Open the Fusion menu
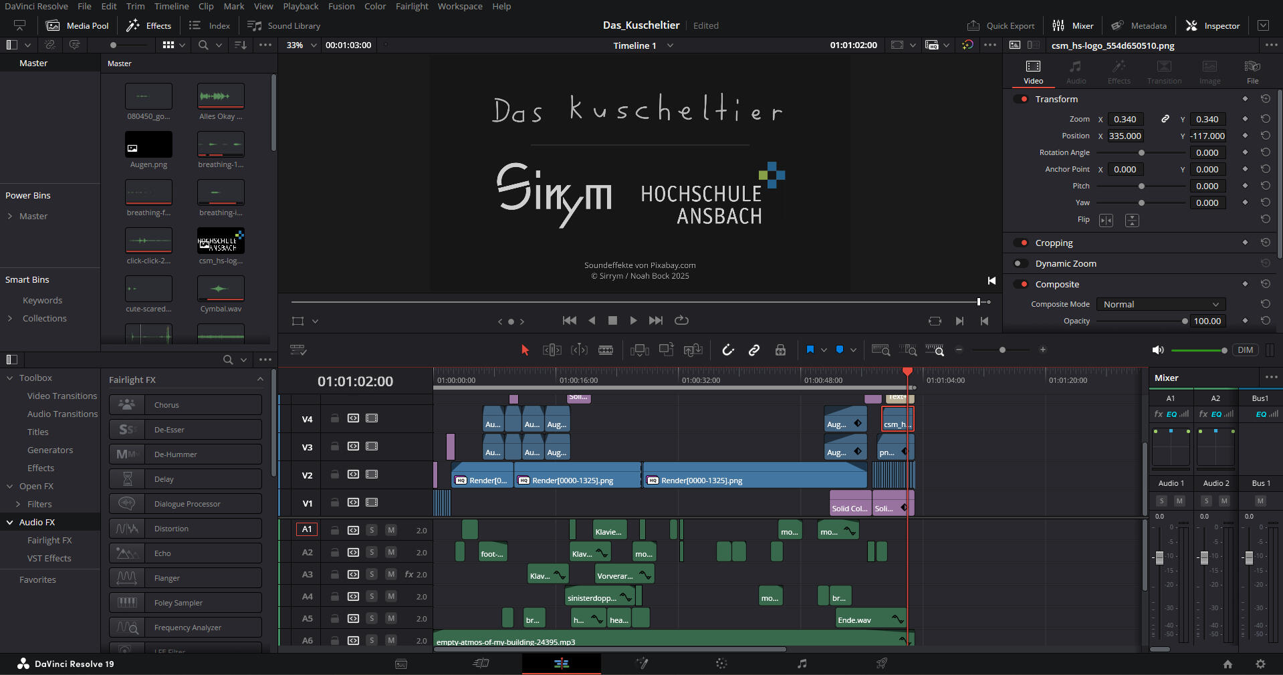 click(x=341, y=6)
